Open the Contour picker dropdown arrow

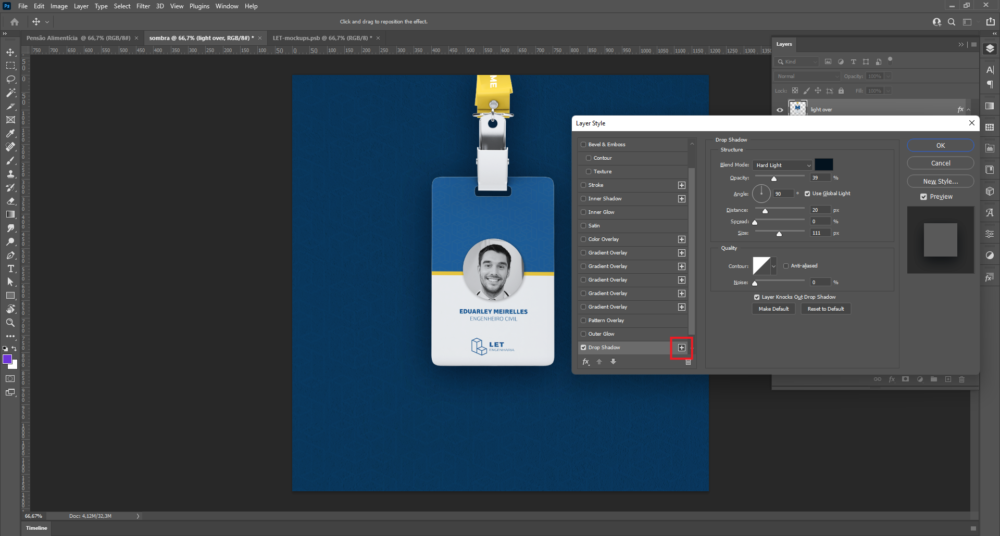point(773,266)
